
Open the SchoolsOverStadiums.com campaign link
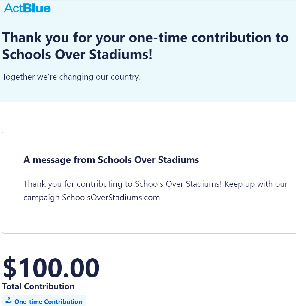[111, 198]
